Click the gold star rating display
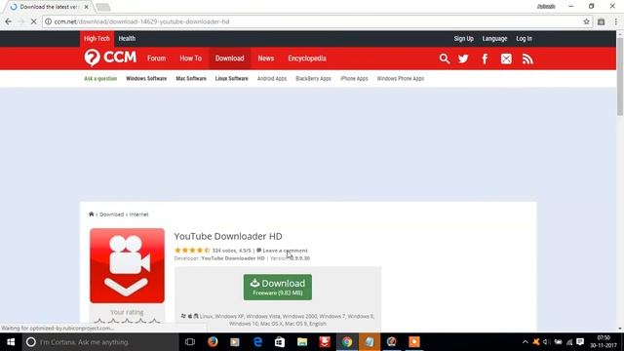 [192, 251]
